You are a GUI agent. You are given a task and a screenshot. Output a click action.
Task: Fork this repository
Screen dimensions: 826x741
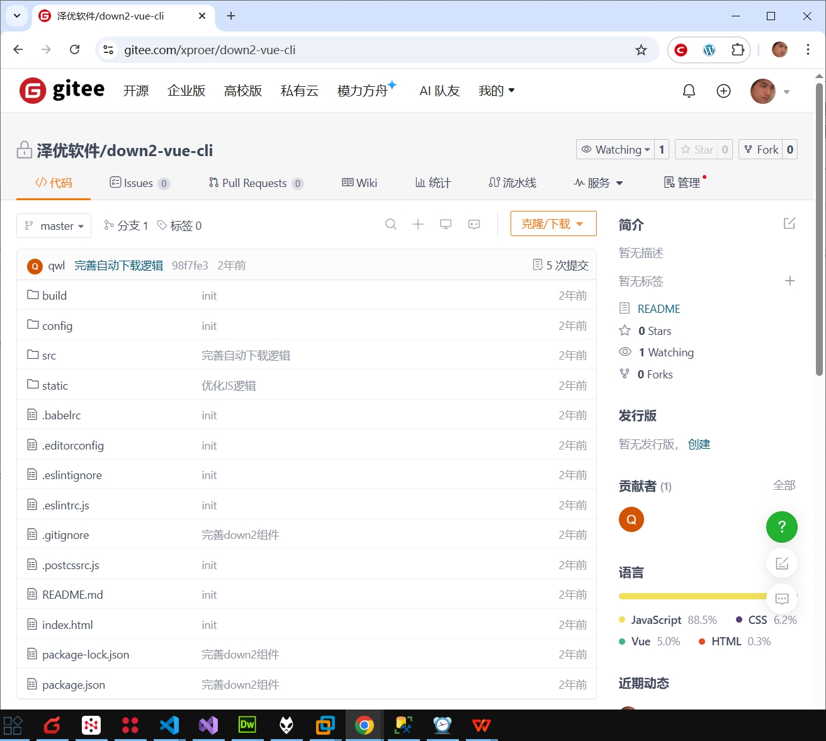[x=761, y=149]
